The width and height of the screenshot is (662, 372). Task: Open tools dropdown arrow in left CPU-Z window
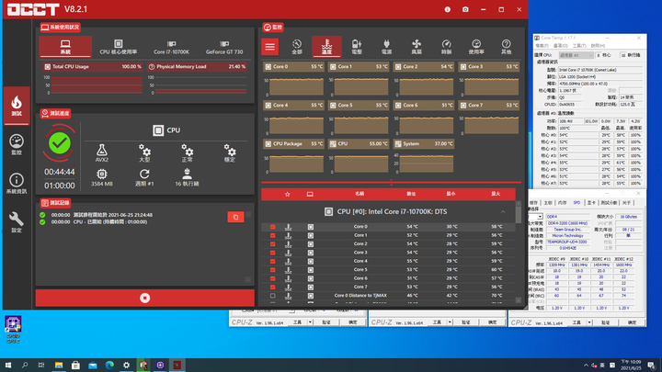coord(310,322)
